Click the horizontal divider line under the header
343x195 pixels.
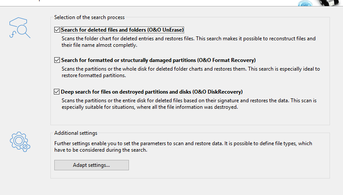171,6
